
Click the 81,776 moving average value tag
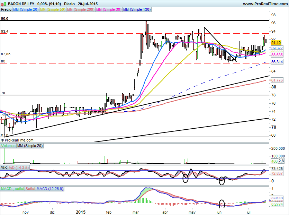point(277,80)
